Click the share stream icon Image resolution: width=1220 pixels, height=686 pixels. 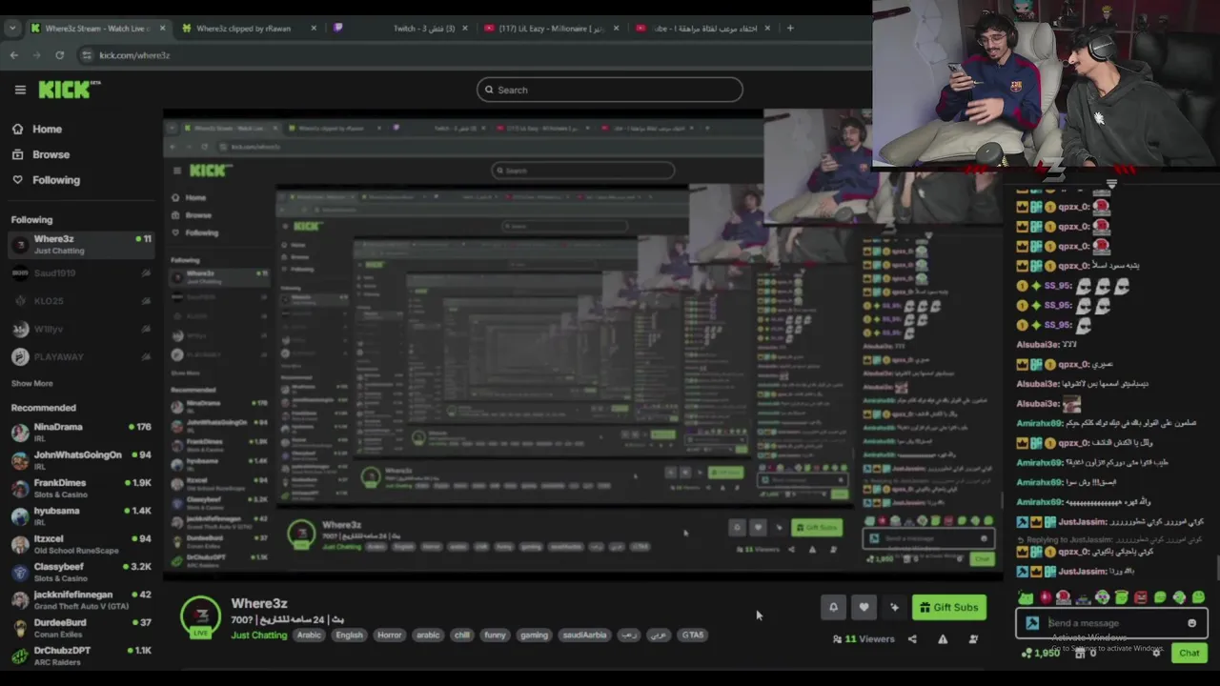click(x=912, y=639)
